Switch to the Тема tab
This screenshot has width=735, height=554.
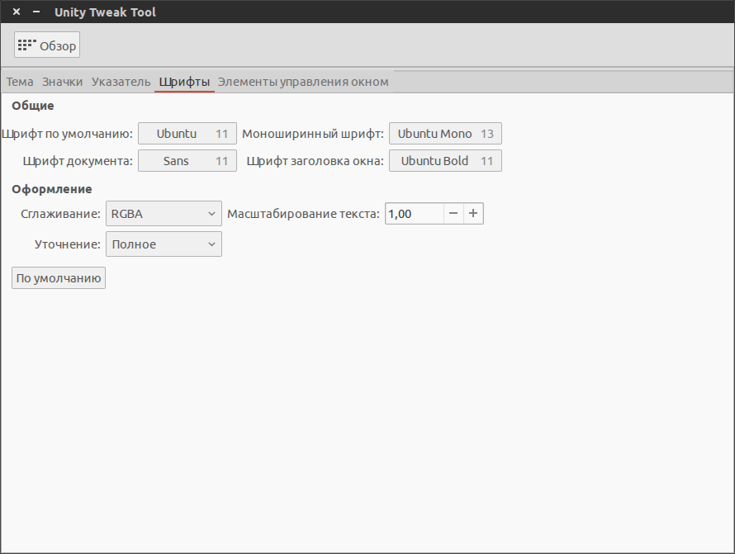[x=20, y=82]
